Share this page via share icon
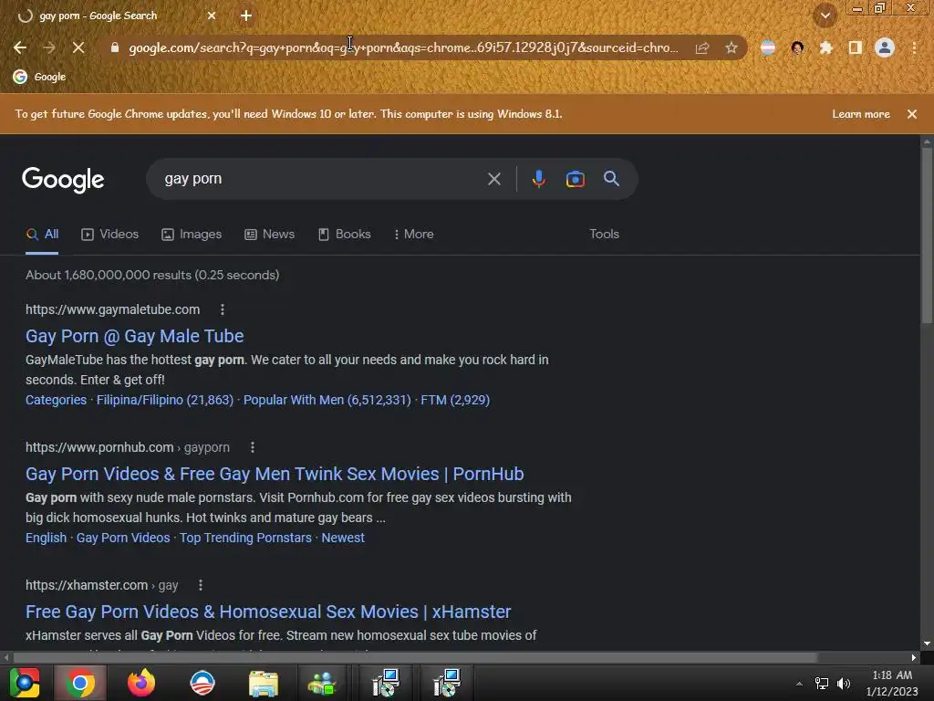 pyautogui.click(x=702, y=47)
